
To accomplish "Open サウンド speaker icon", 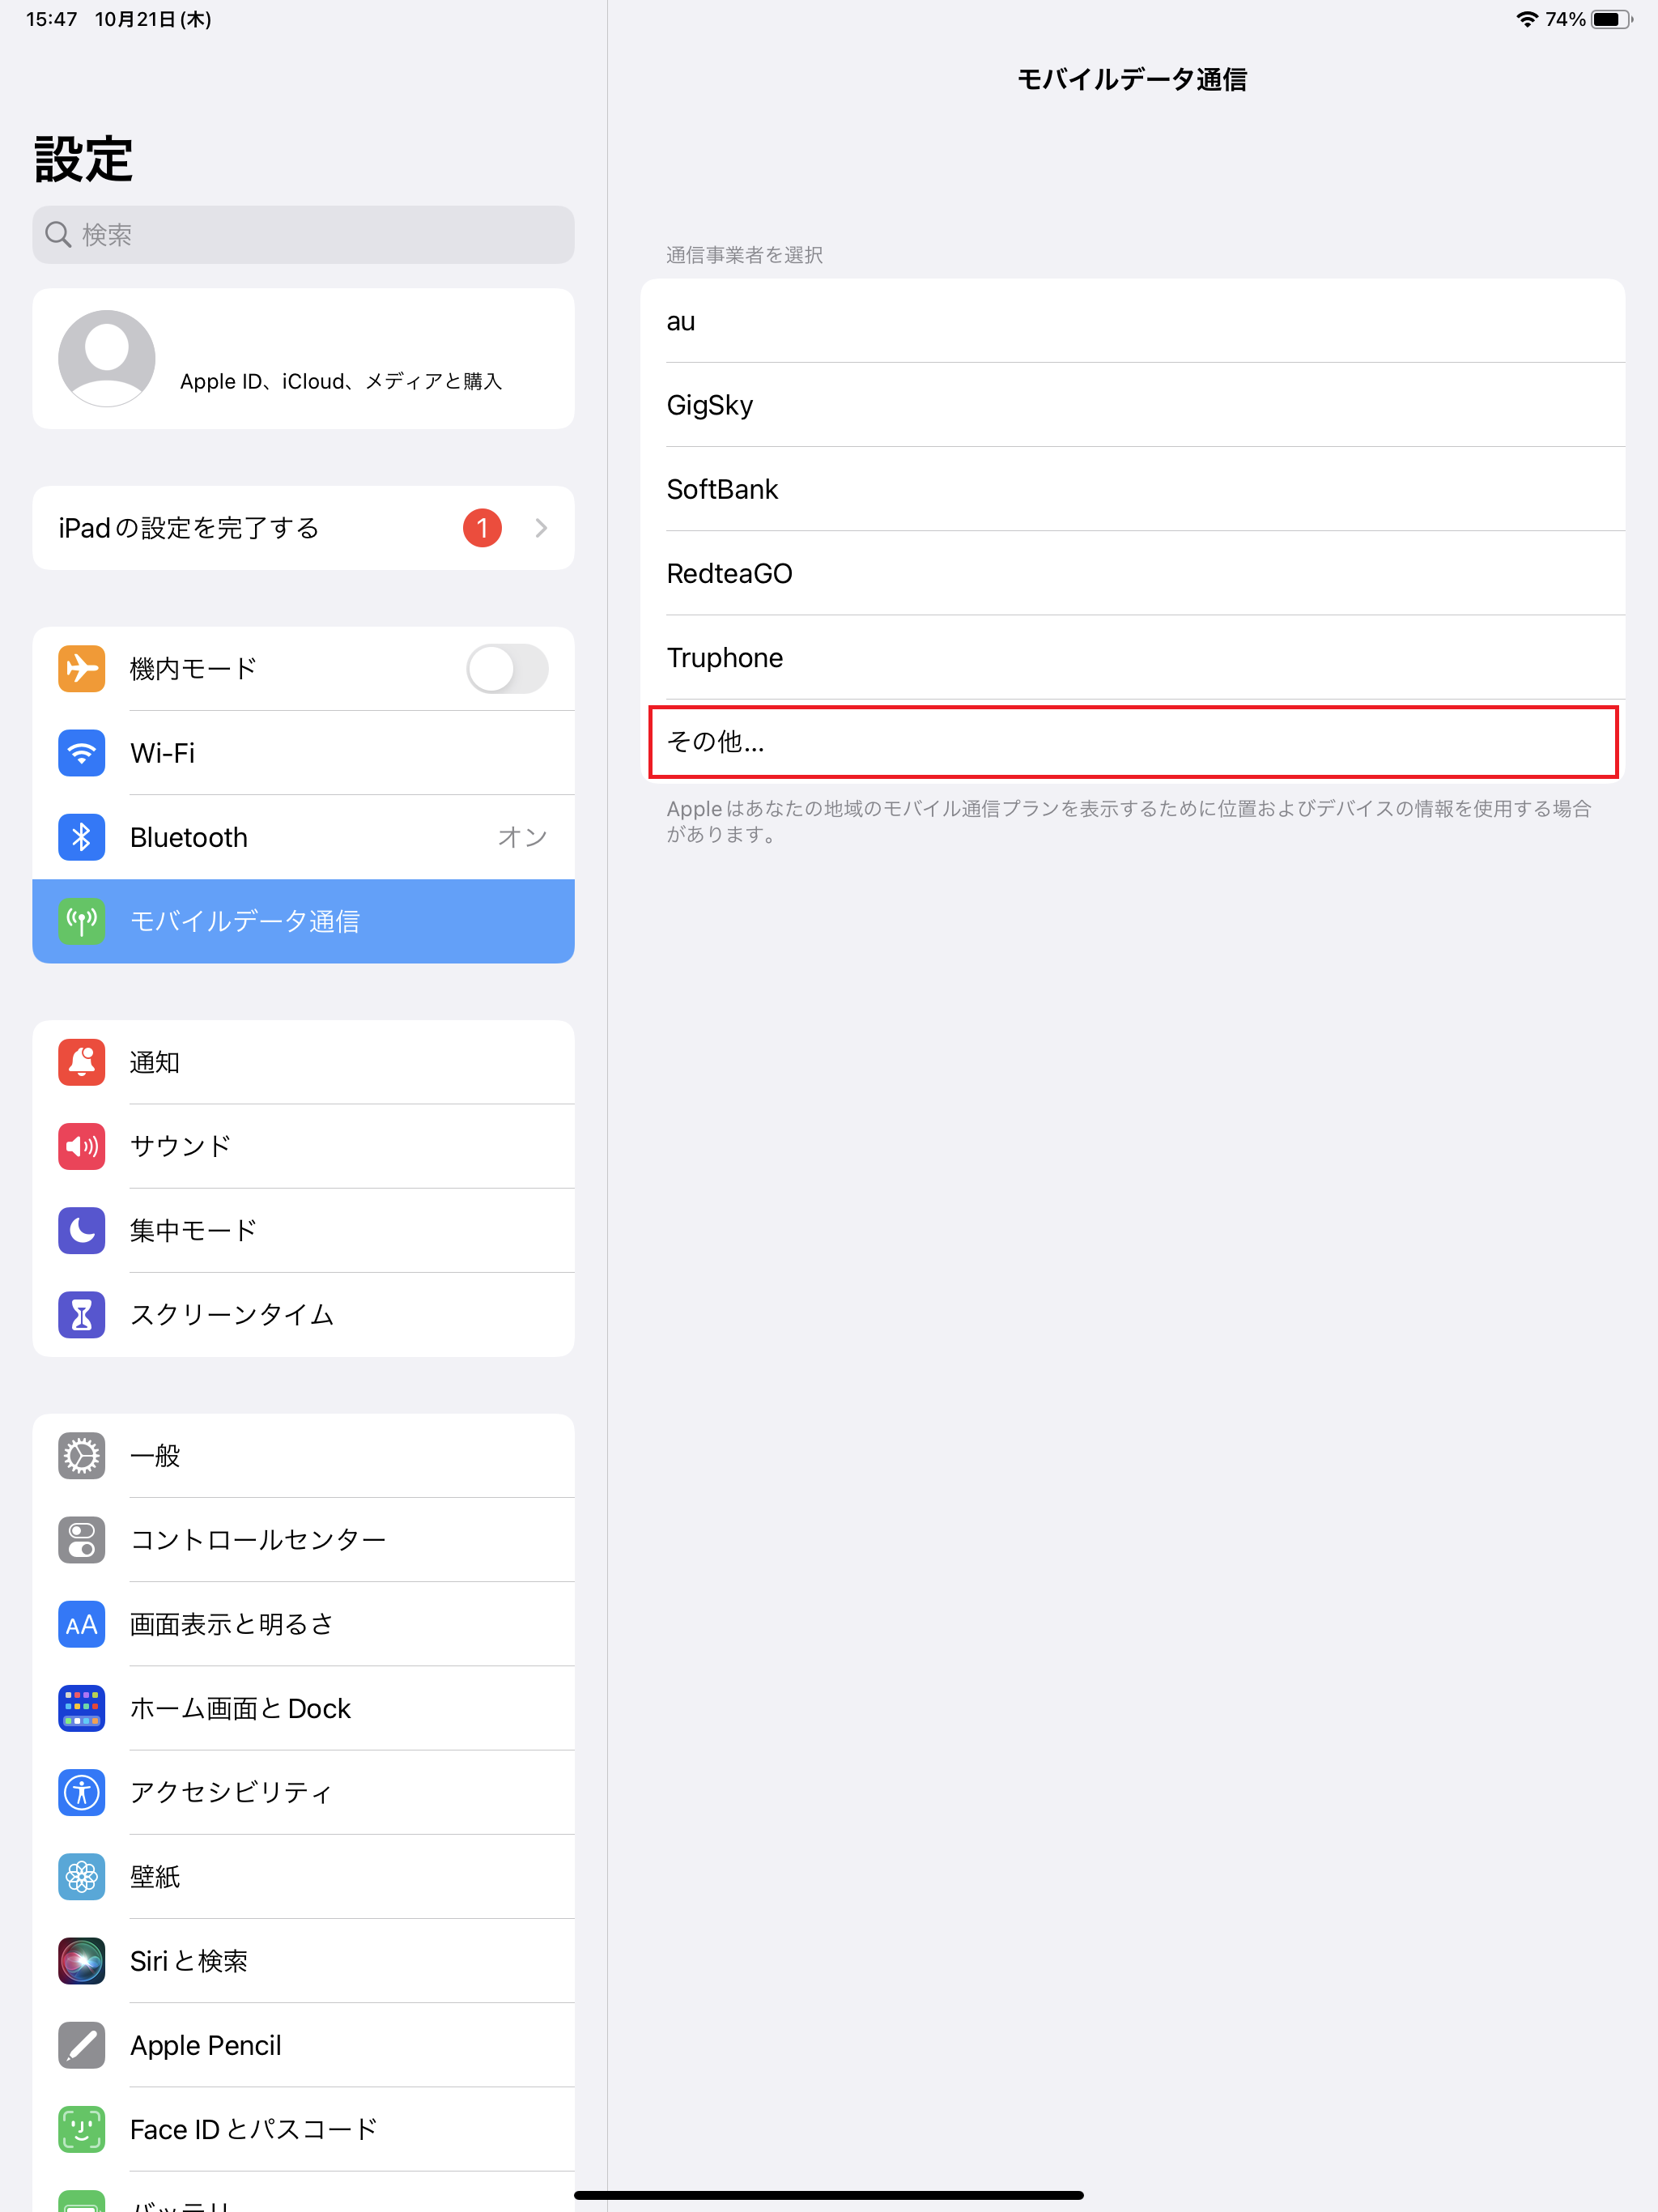I will point(82,1146).
